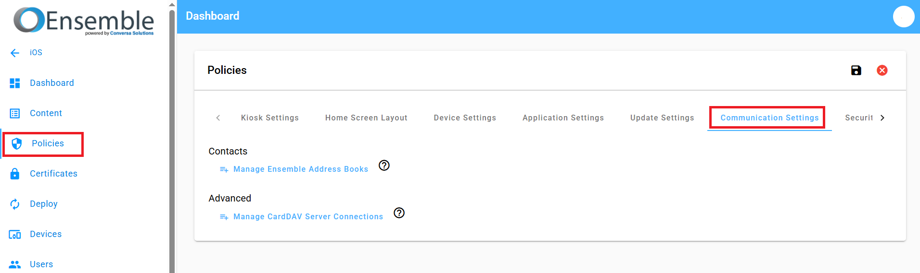
Task: Click the Advanced section heading
Action: (x=230, y=199)
